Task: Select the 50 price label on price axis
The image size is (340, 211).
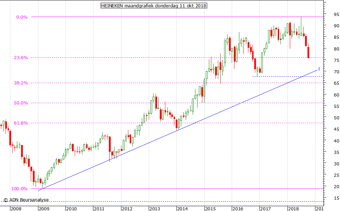Action: tap(337, 118)
